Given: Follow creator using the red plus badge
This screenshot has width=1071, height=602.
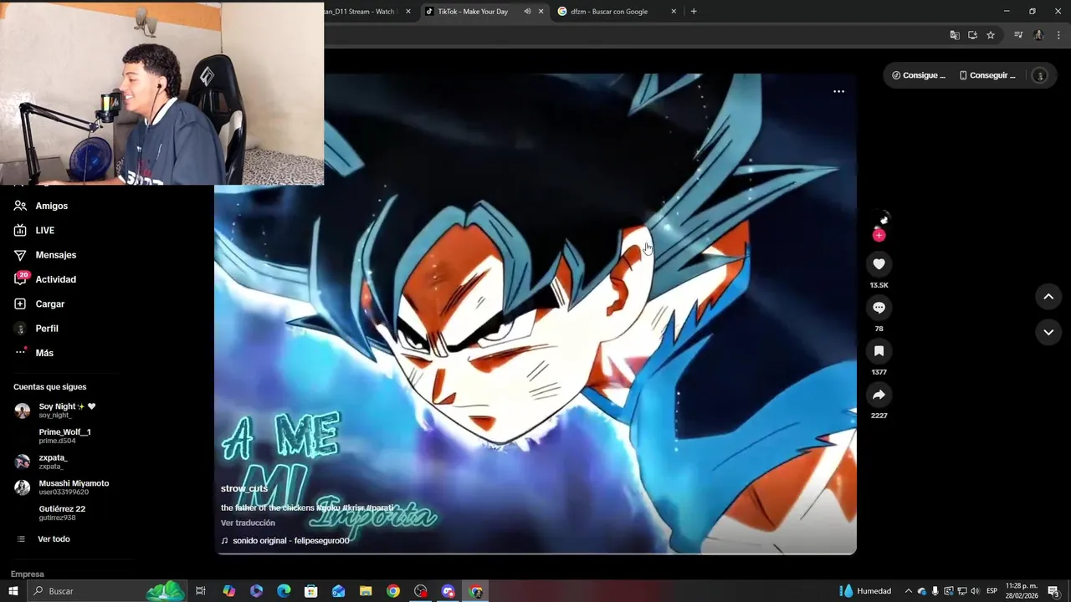Looking at the screenshot, I should coord(879,236).
